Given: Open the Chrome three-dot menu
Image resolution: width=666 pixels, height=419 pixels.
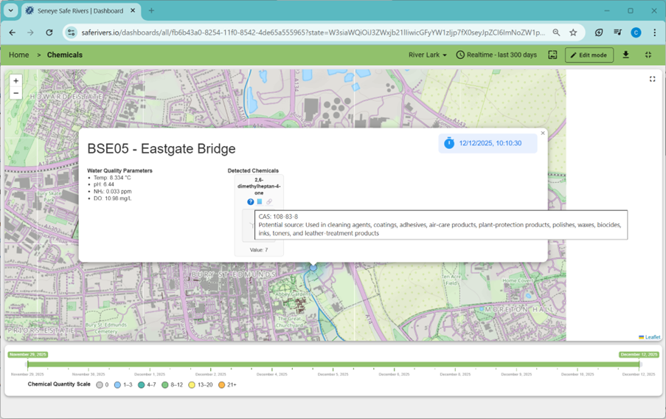Looking at the screenshot, I should point(654,32).
